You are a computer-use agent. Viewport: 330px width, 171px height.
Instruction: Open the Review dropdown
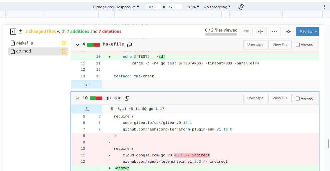(307, 32)
